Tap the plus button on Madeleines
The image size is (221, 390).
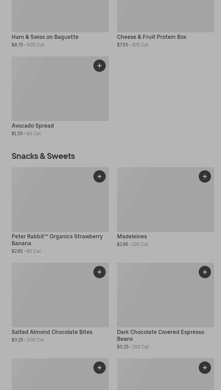(x=205, y=176)
